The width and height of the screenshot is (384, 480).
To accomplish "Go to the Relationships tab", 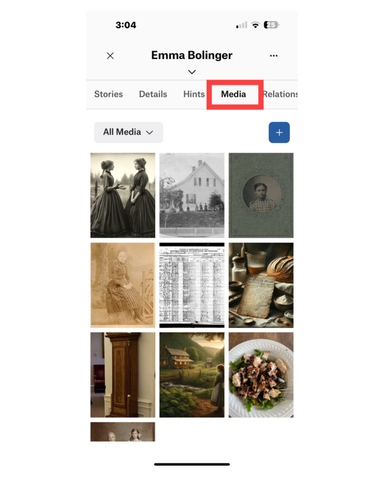I will (x=280, y=94).
